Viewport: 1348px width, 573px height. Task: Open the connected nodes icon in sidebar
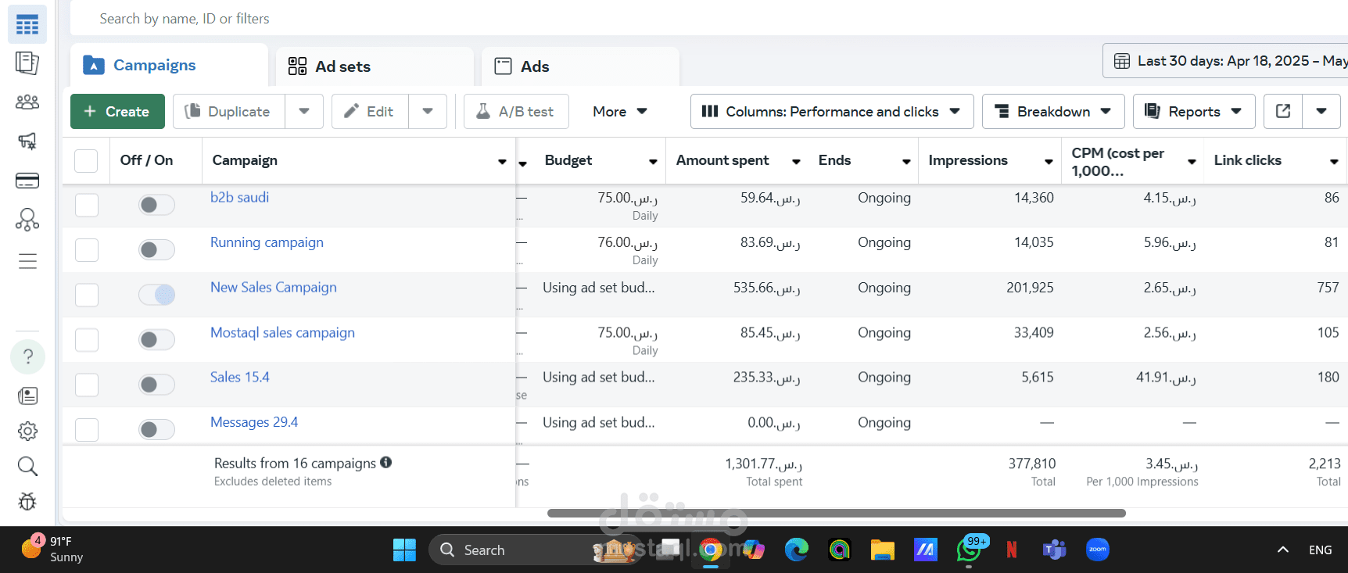point(27,220)
